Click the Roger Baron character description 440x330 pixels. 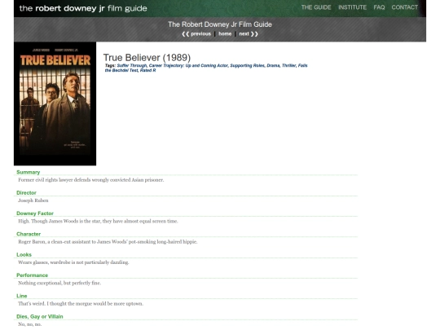[108, 242]
